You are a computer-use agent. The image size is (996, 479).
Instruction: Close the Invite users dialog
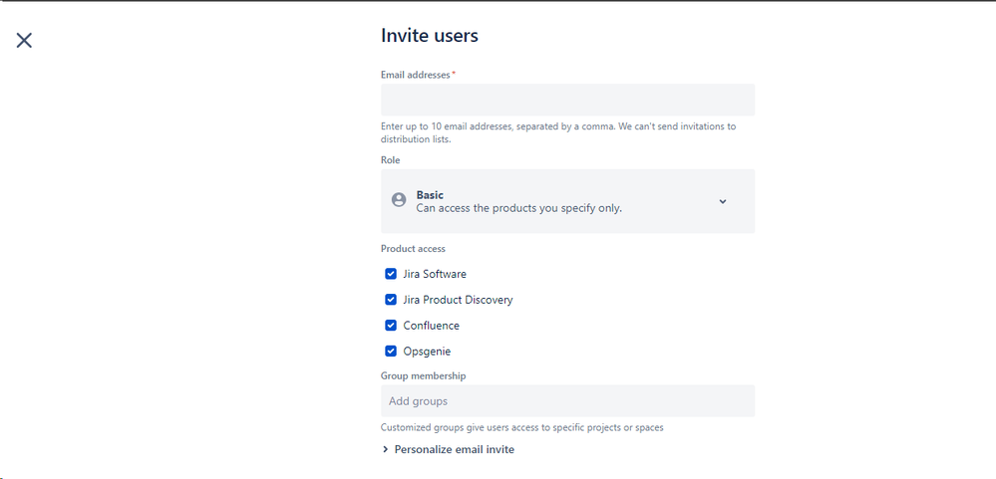24,41
